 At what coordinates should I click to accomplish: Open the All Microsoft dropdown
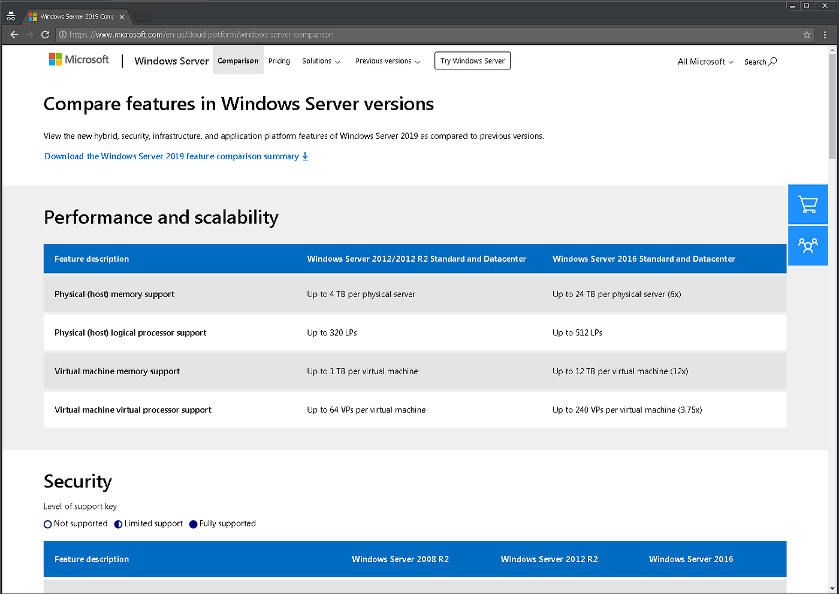(x=705, y=61)
